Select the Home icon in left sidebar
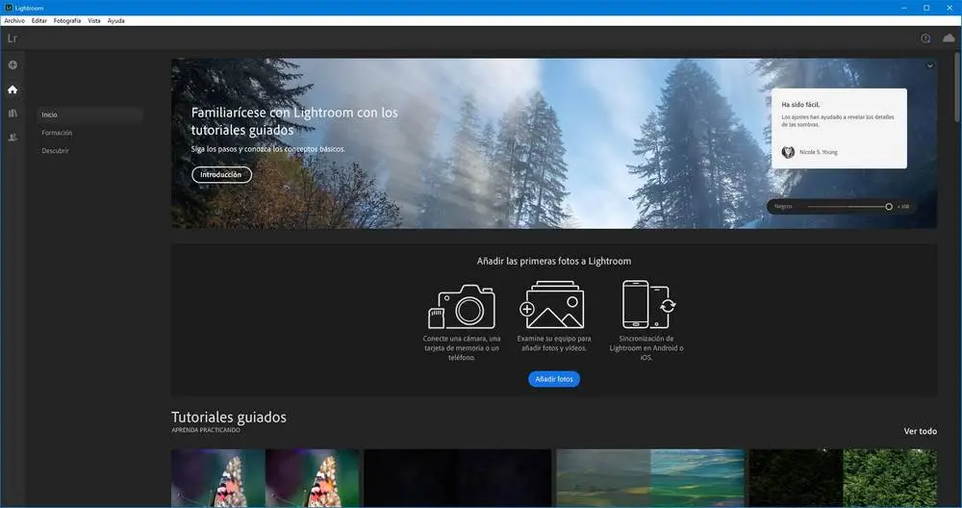 pyautogui.click(x=13, y=89)
